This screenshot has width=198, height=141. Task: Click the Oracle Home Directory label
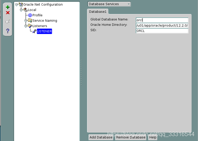click(x=109, y=25)
